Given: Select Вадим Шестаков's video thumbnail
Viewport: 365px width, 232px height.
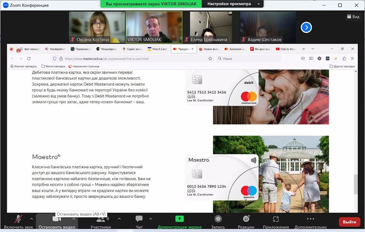Looking at the screenshot, I should pyautogui.click(x=268, y=27).
